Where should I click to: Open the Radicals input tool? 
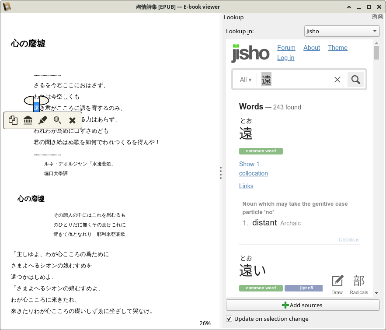pyautogui.click(x=358, y=284)
